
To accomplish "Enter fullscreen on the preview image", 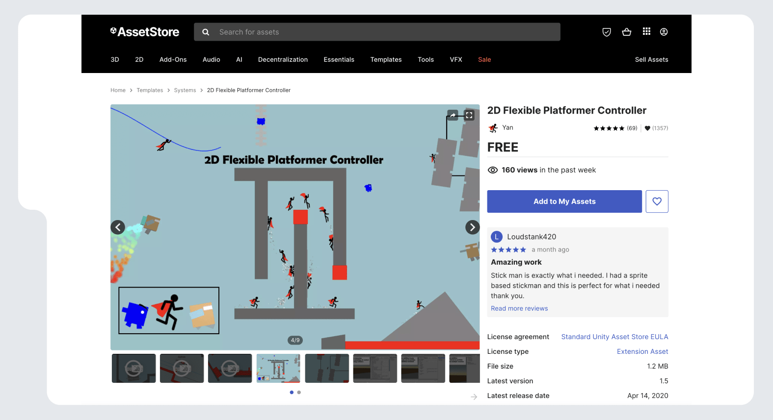I will pyautogui.click(x=469, y=115).
